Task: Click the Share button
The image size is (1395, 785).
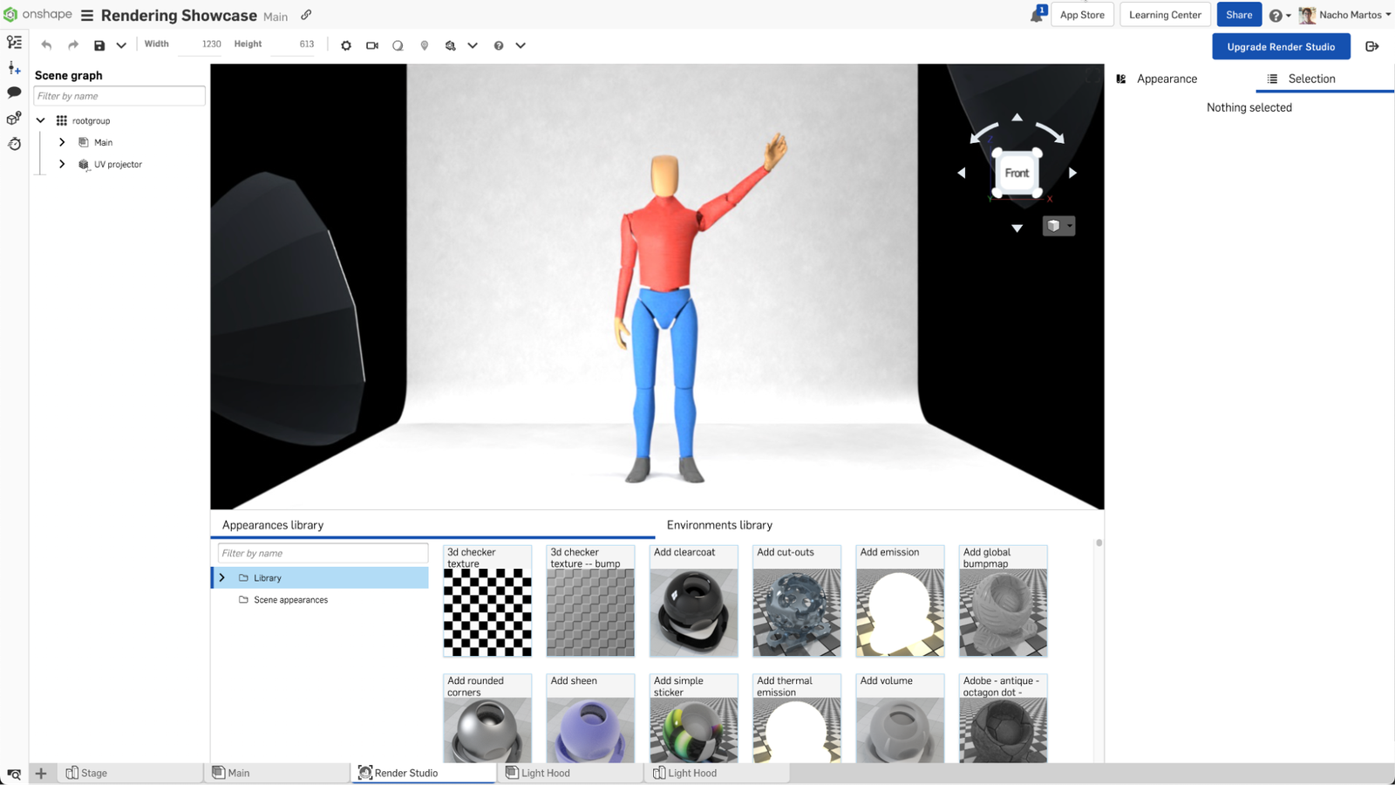Action: click(x=1239, y=15)
